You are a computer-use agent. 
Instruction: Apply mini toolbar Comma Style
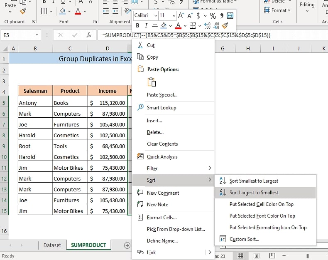(x=222, y=15)
